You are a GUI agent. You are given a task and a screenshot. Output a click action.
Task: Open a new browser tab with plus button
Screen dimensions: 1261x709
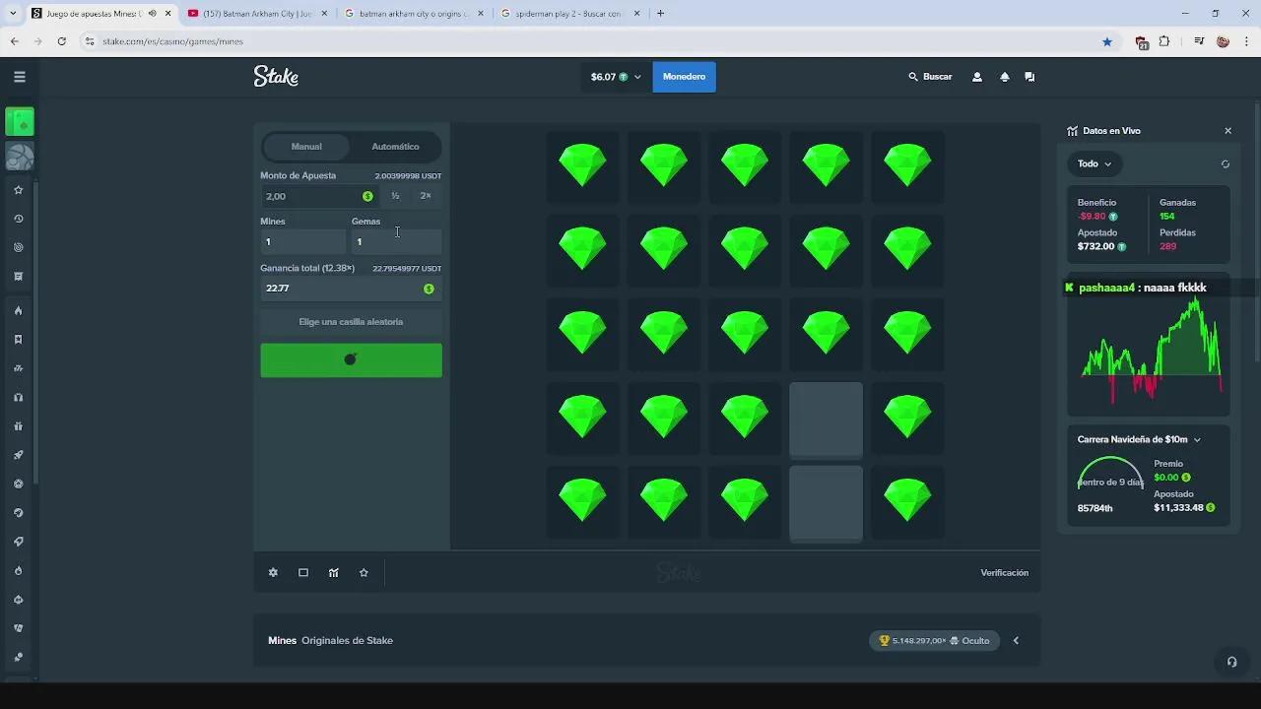[660, 14]
